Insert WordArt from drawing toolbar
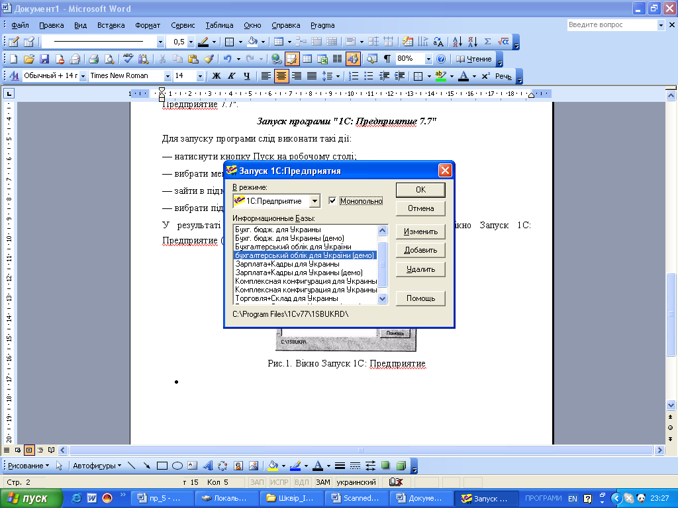 pos(207,466)
